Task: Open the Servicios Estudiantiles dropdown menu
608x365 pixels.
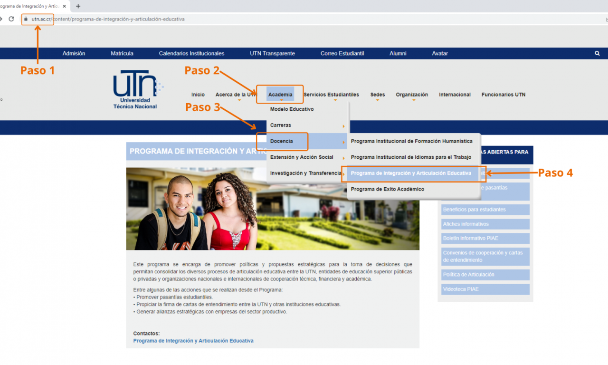Action: click(x=331, y=95)
